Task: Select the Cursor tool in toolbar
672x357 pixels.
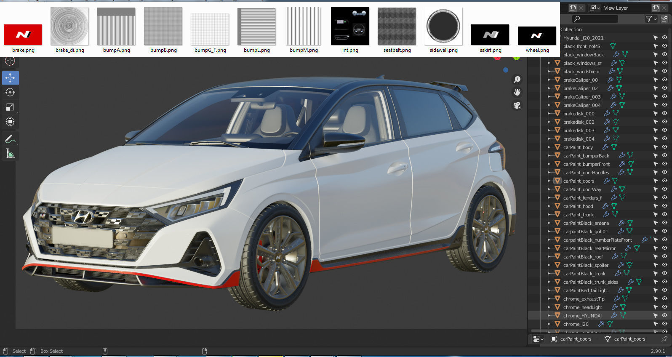Action: click(x=10, y=61)
